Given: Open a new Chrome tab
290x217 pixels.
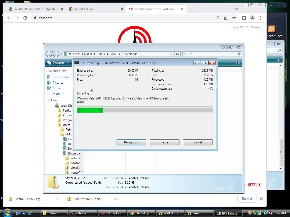Looking at the screenshot, I should point(192,9).
